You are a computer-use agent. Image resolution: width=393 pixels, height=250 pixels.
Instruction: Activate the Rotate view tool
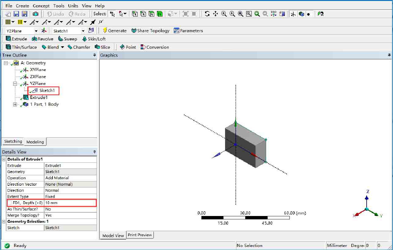[x=207, y=14]
